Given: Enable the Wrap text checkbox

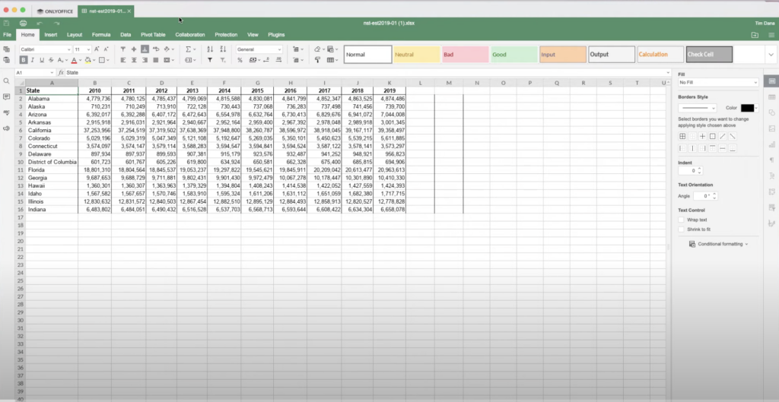Looking at the screenshot, I should 682,220.
